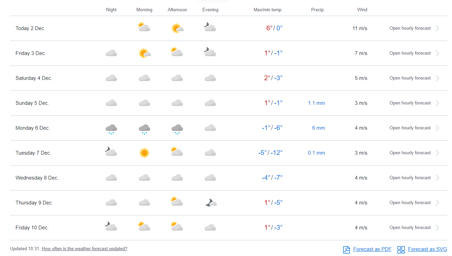Click the SVG grid icon

click(401, 250)
